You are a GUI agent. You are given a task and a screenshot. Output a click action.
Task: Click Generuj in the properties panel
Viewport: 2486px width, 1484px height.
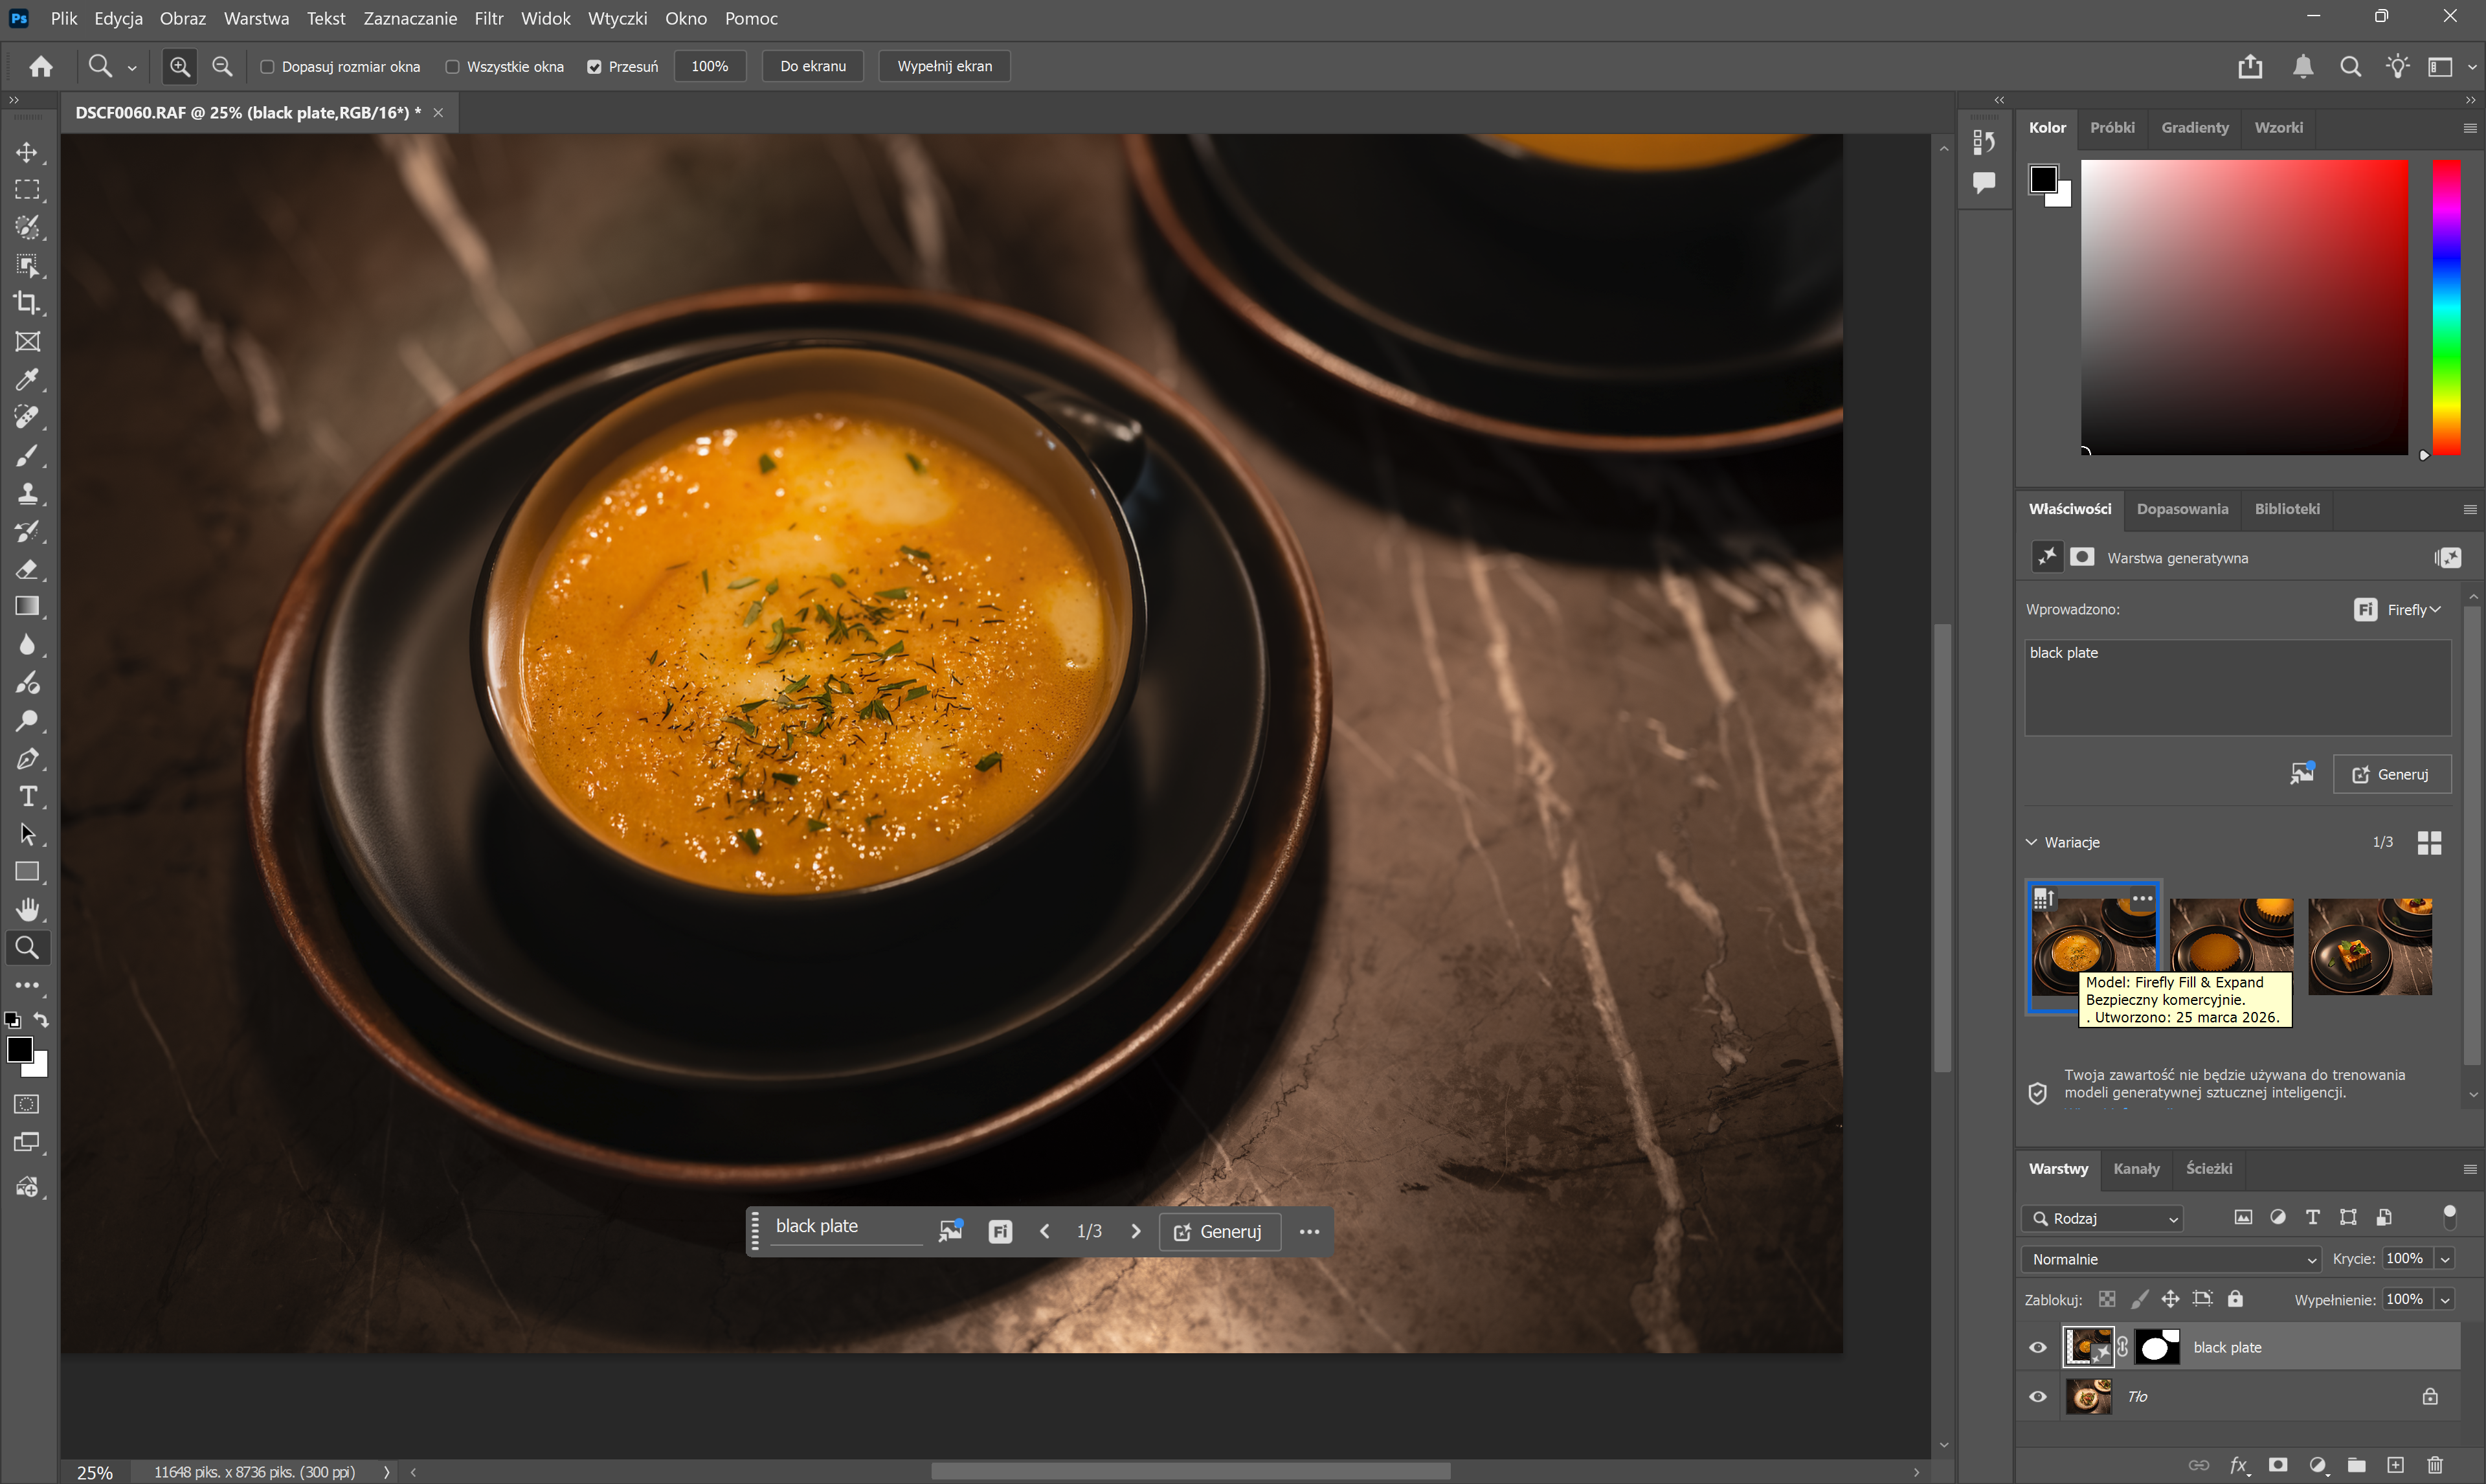pos(2391,774)
